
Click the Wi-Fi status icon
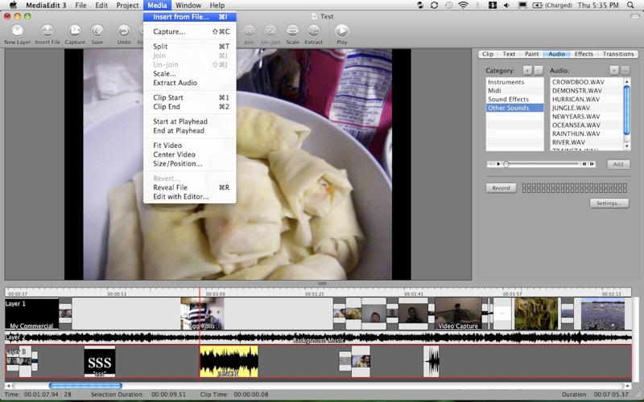(x=463, y=6)
